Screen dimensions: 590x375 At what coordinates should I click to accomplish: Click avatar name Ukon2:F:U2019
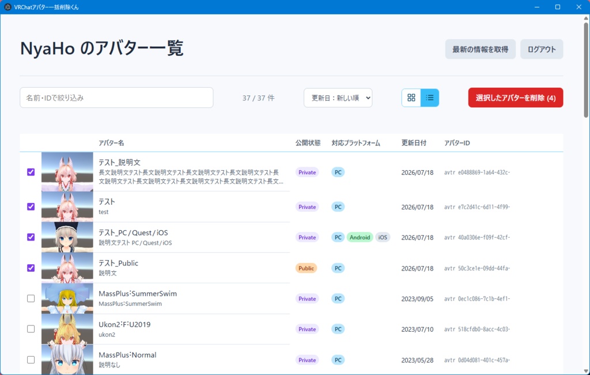(124, 324)
